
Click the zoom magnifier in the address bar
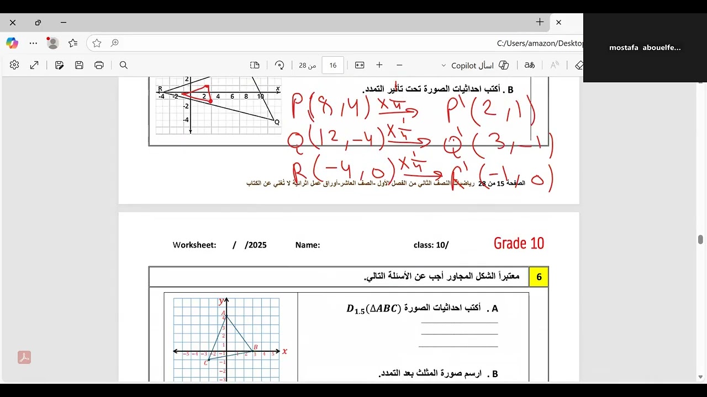[x=115, y=43]
